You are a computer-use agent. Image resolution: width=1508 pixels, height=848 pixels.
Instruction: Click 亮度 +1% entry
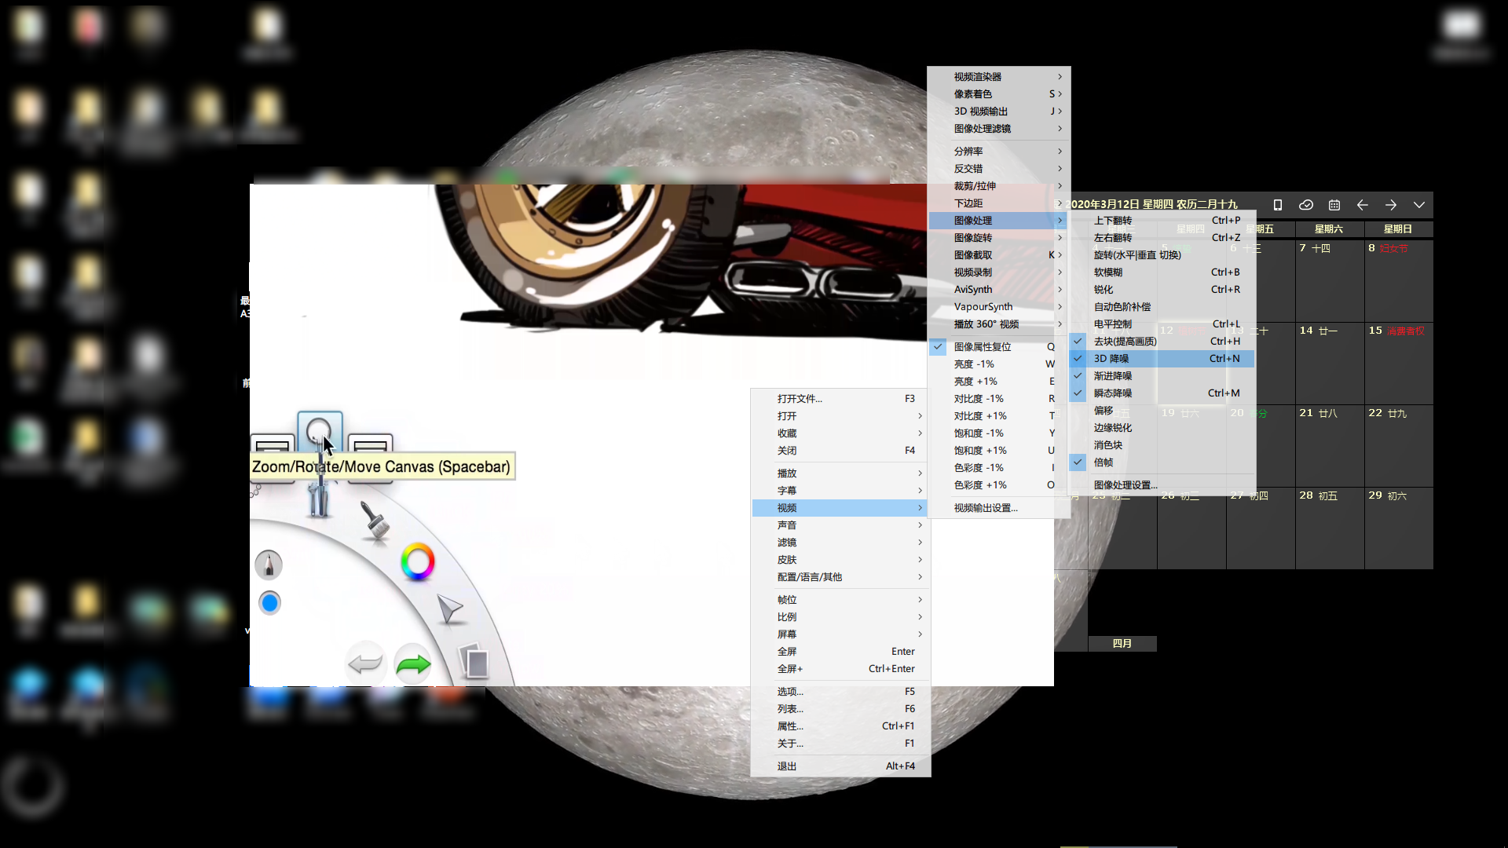997,382
